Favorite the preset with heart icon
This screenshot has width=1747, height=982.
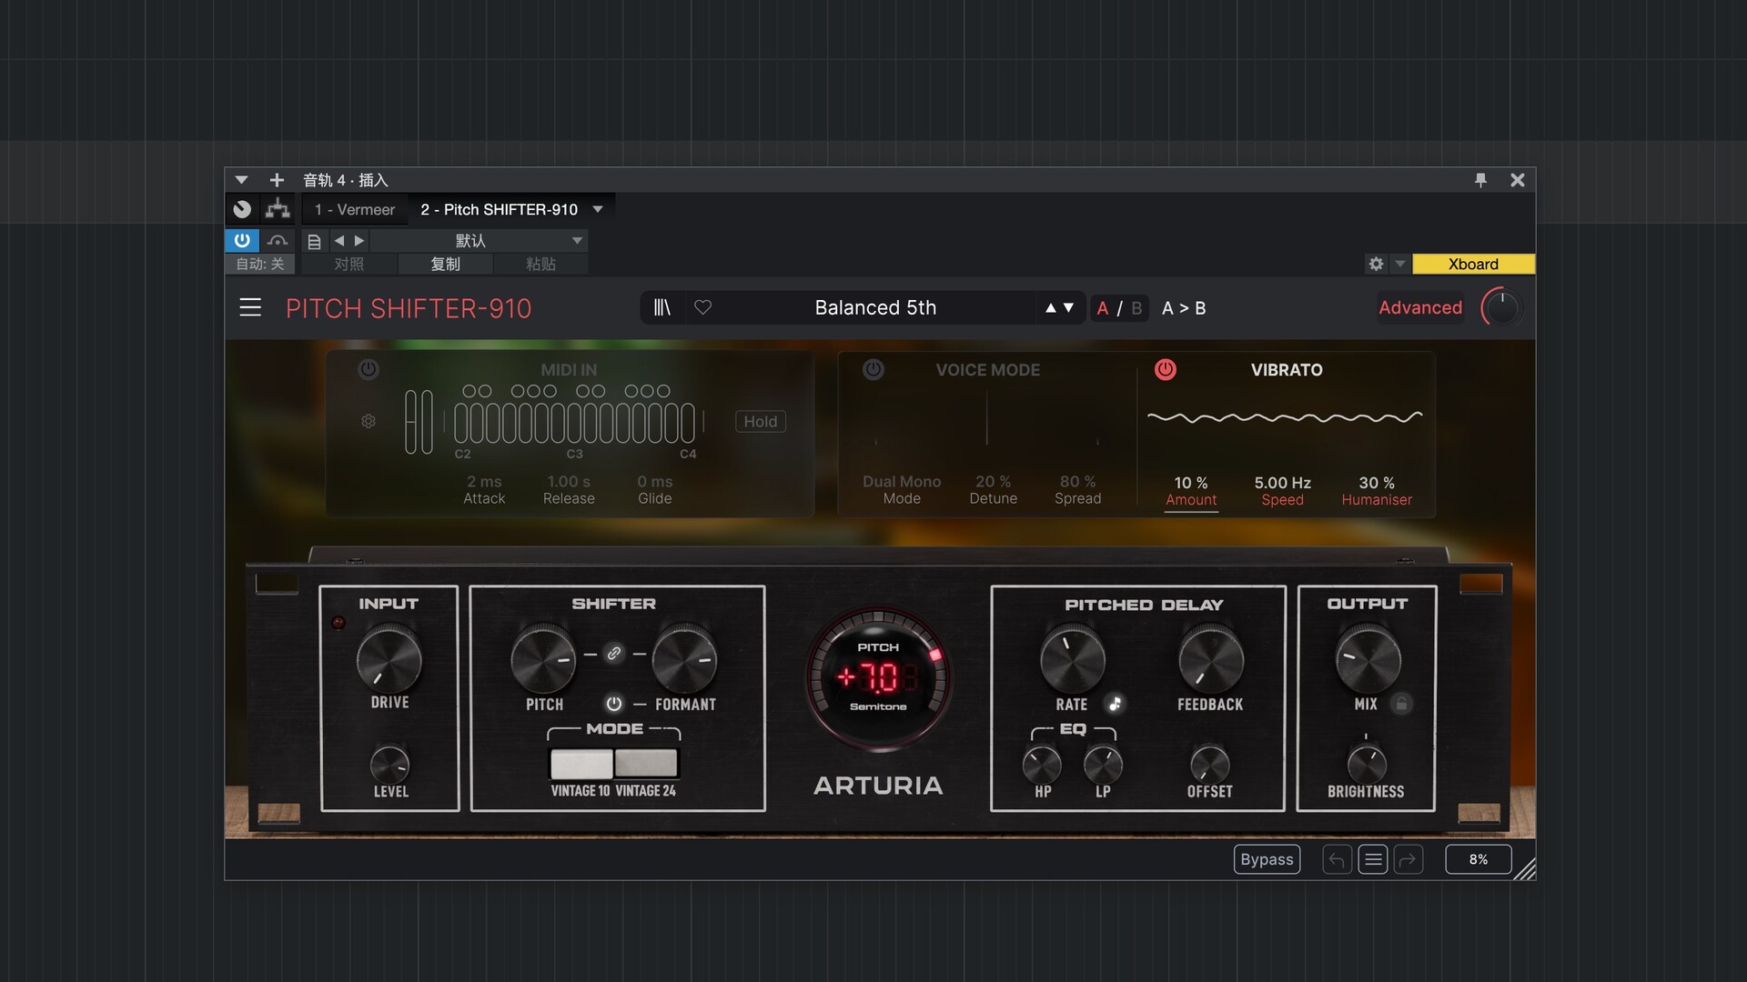click(702, 307)
